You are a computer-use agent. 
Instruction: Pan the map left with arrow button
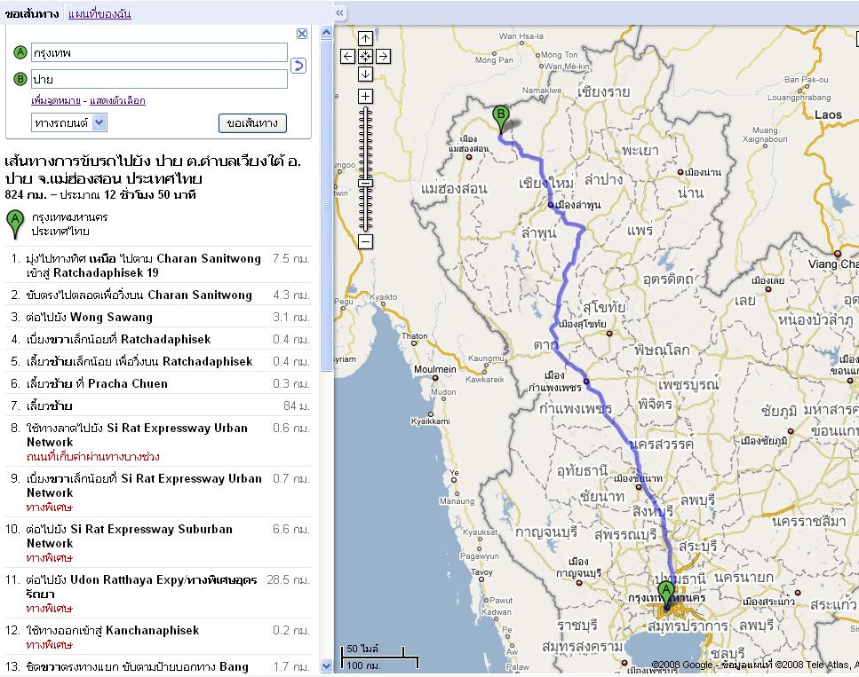pyautogui.click(x=348, y=56)
